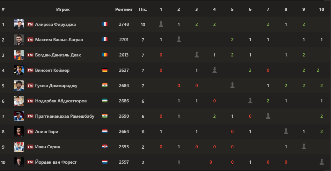331x171 pixels.
Task: Sort by the Птс. column header
Action: click(143, 9)
